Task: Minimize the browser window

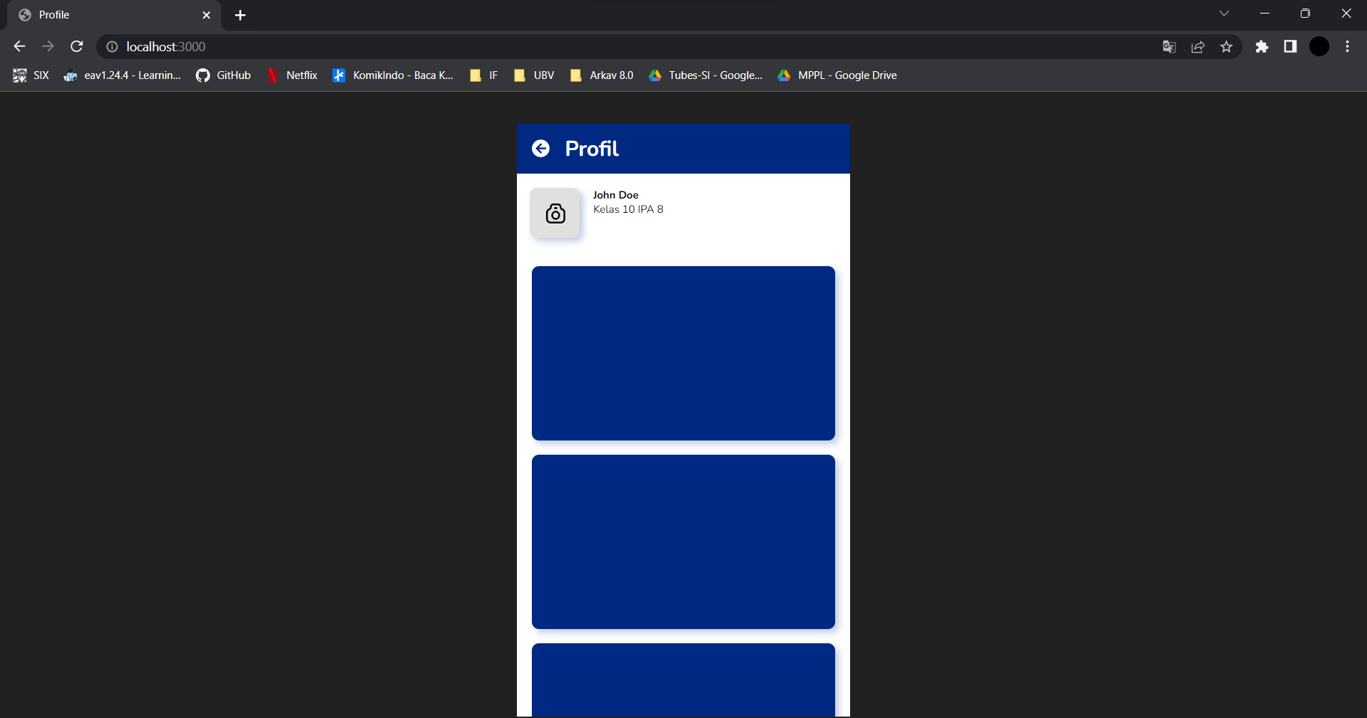Action: click(x=1264, y=14)
